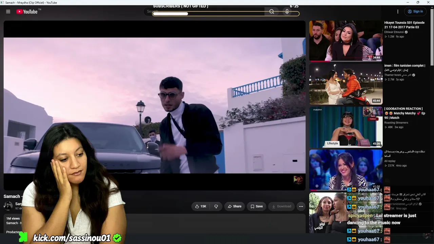Pause the Samach music video player
This screenshot has width=434, height=244.
(155, 105)
